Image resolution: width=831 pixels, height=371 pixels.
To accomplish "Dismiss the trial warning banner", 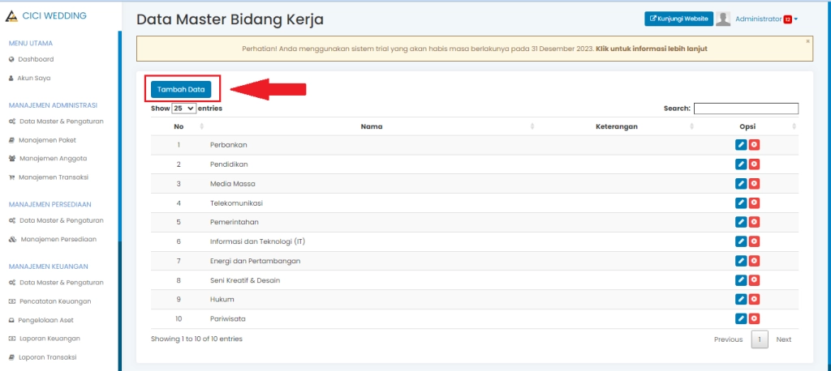I will 807,41.
